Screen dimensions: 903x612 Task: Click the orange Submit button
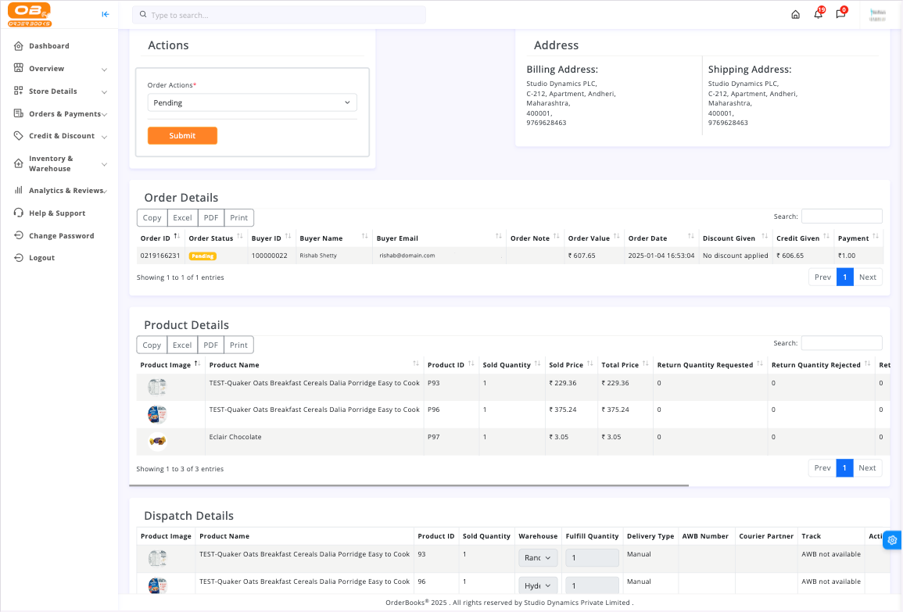[182, 136]
